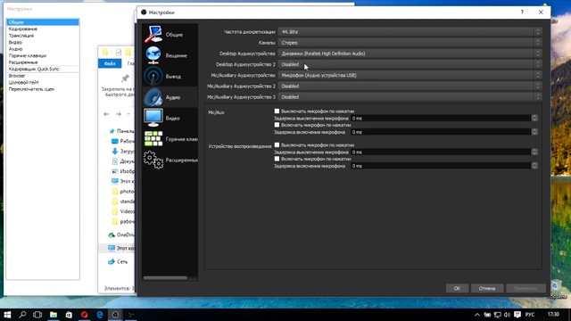571x321 pixels.
Task: Enable Mic/Aux Выключать микрофон по нажатии
Action: point(277,111)
